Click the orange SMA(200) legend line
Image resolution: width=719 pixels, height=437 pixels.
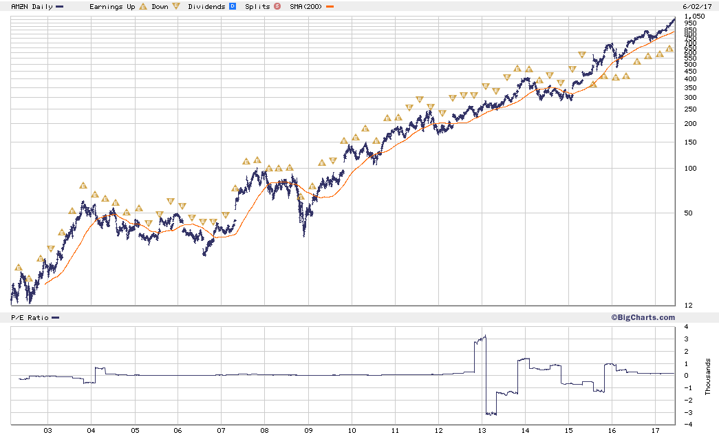click(330, 7)
